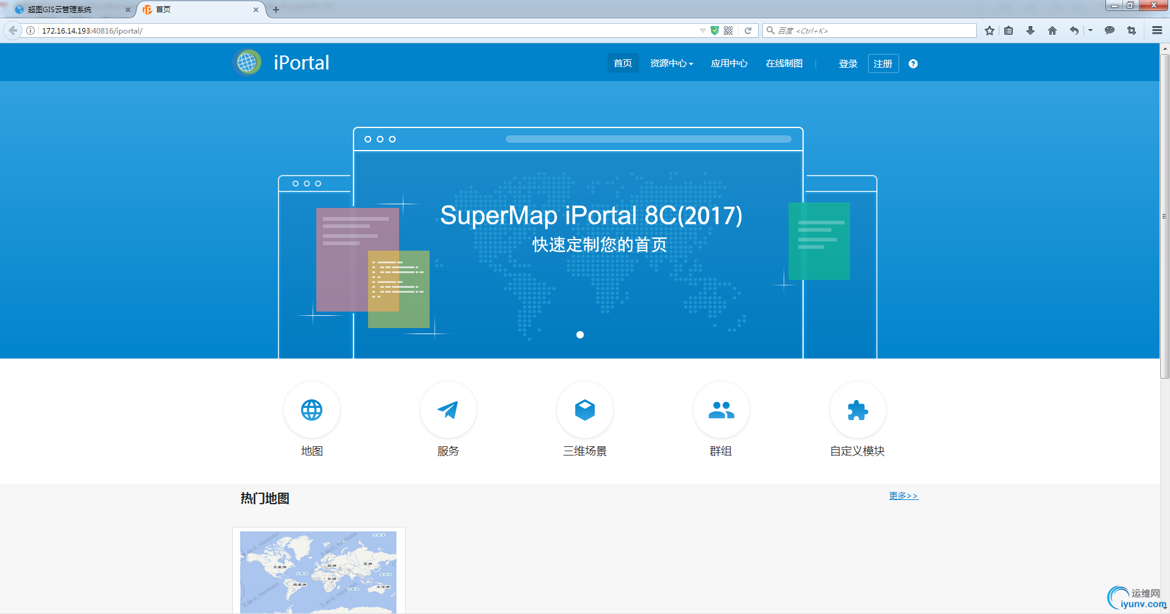This screenshot has height=614, width=1170.
Task: Click the 三维场景 label text
Action: [585, 451]
